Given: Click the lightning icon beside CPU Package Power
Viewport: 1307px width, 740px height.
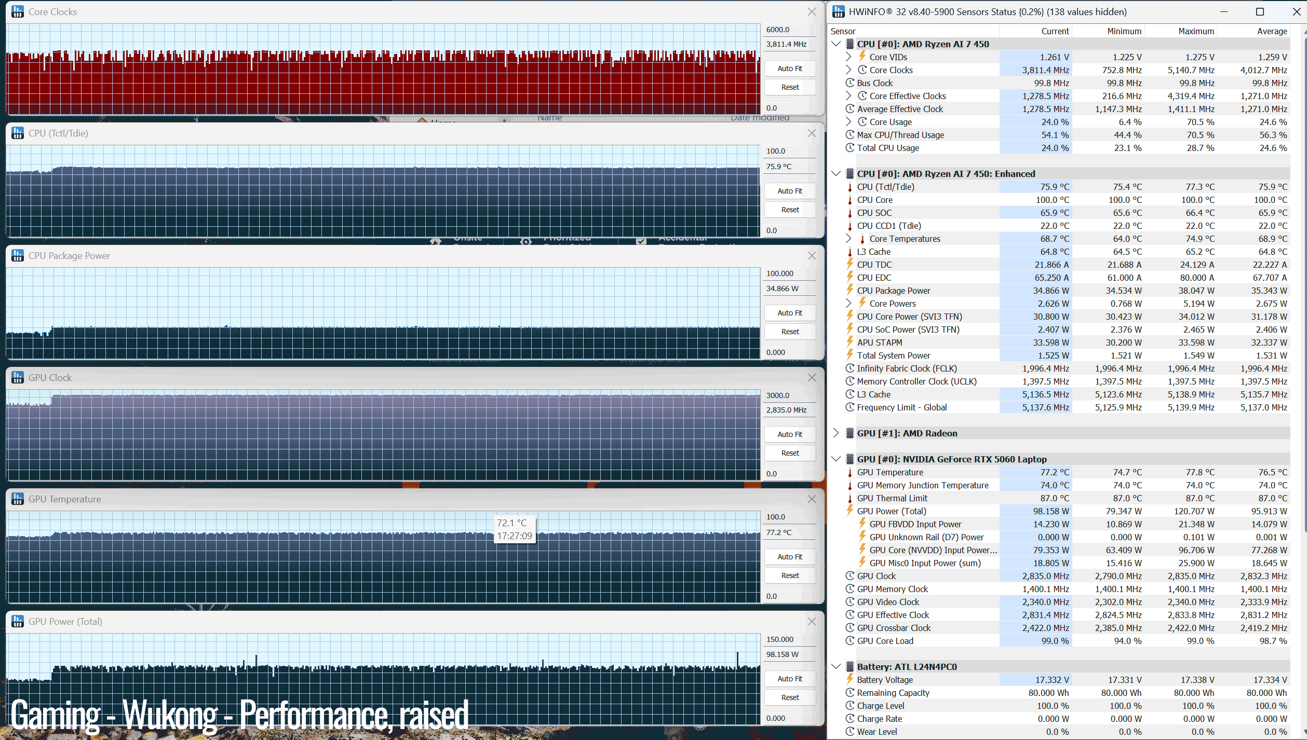Looking at the screenshot, I should pyautogui.click(x=850, y=290).
